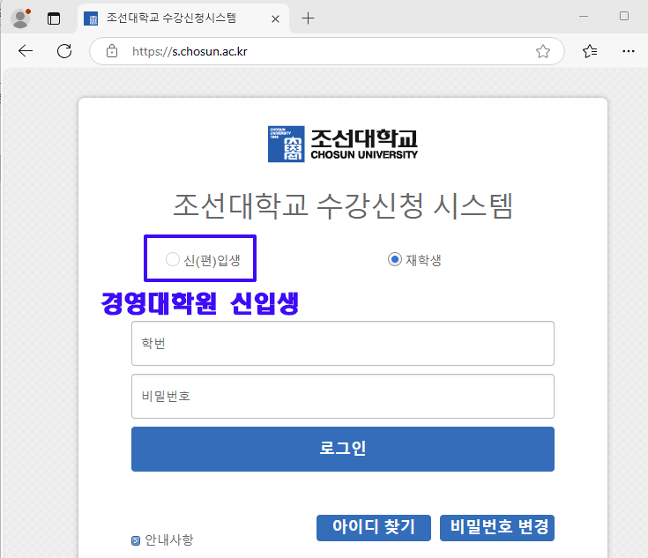Focus the 비밀번호 password field
The height and width of the screenshot is (558, 648).
point(342,396)
